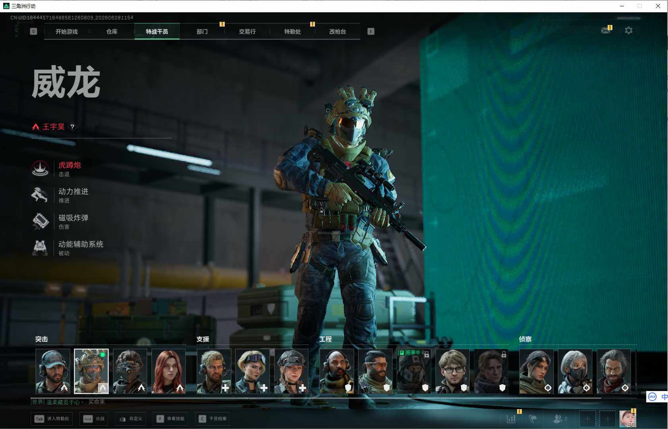Click the 突击 class label
The image size is (668, 429).
tap(42, 339)
